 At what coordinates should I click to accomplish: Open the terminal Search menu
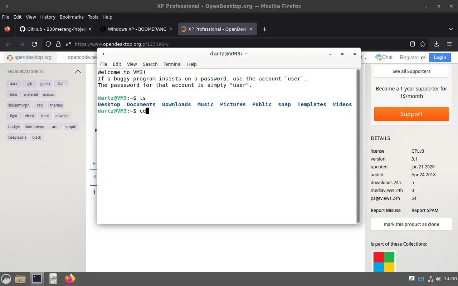[150, 64]
